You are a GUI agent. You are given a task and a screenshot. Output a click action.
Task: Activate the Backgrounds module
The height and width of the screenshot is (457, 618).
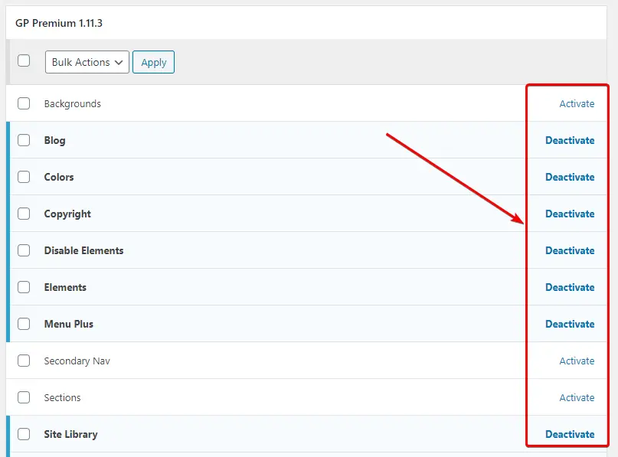coord(577,103)
